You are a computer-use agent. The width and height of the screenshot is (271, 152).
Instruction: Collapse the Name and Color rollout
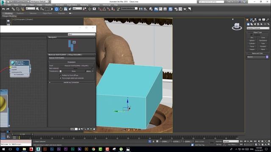click(257, 54)
